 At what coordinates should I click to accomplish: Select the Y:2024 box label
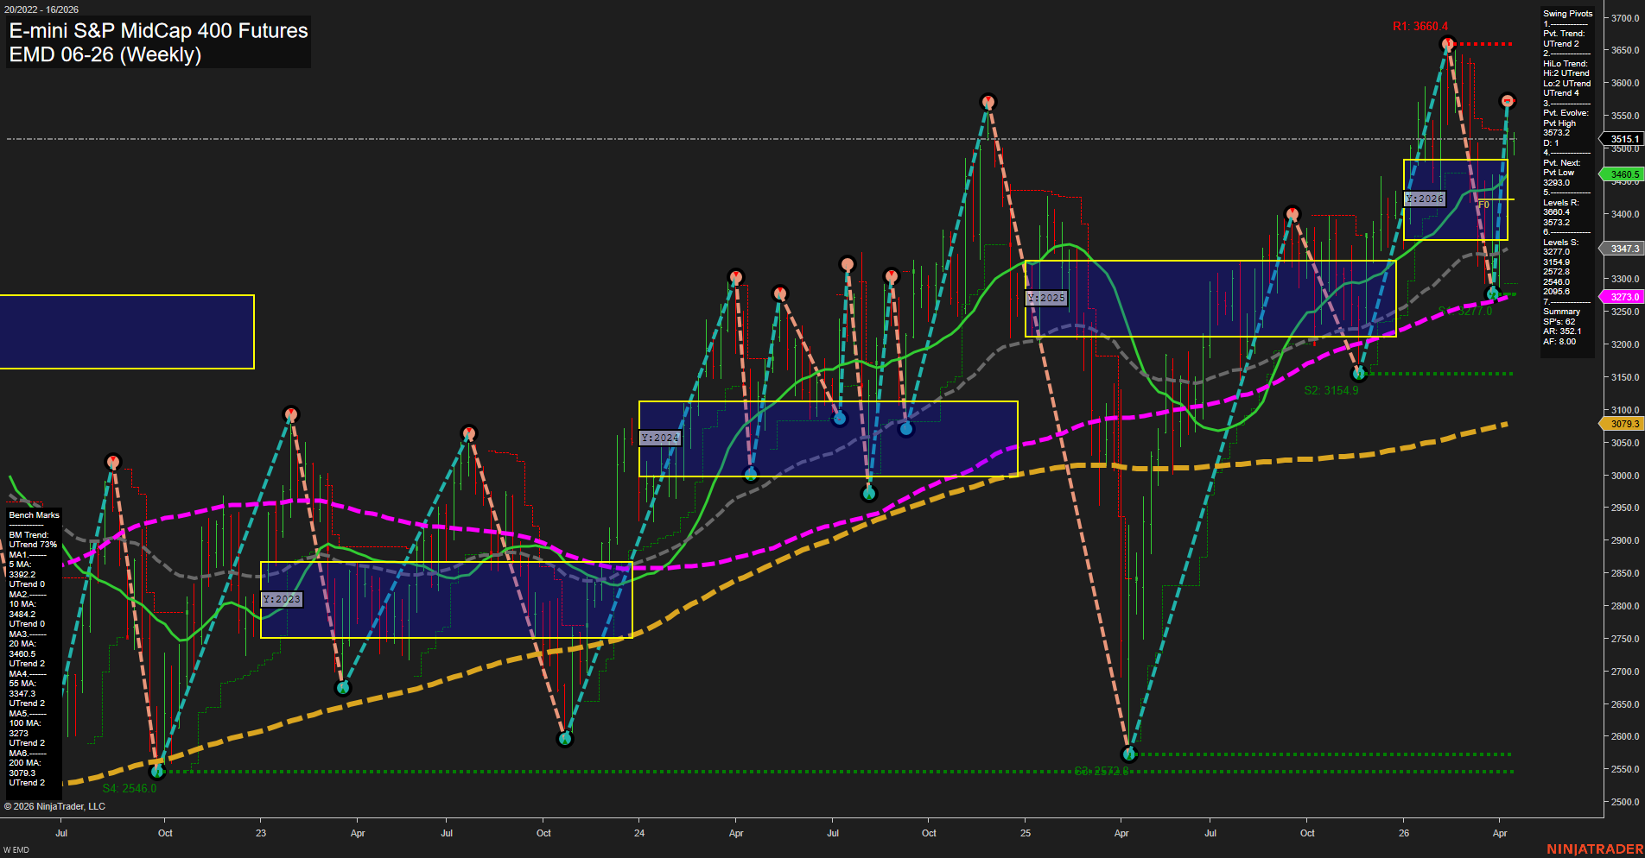tap(660, 438)
